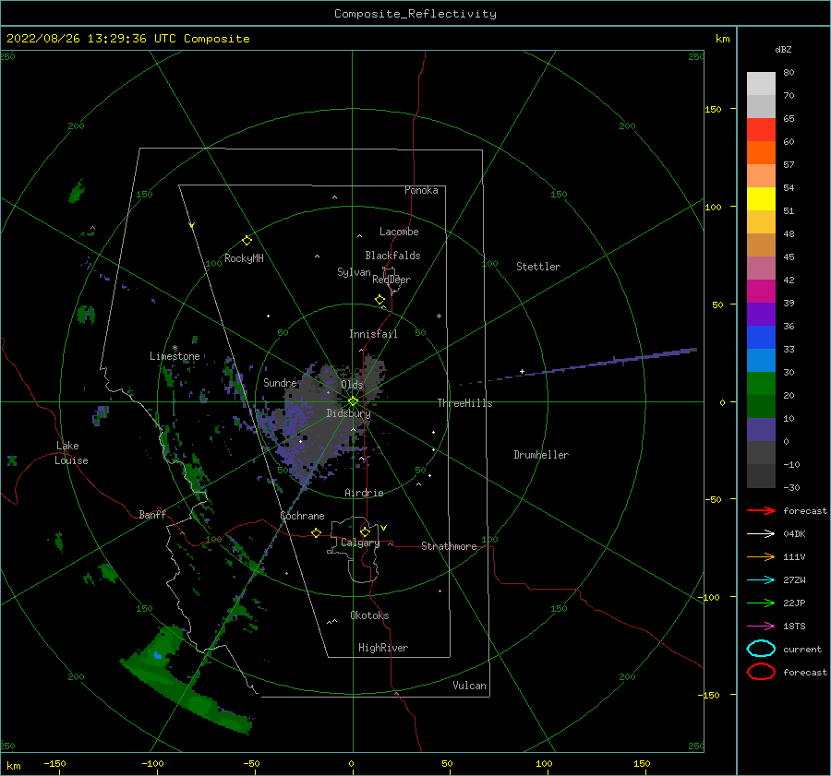Click the yellow V marker near Calgary
831x776 pixels.
[384, 528]
